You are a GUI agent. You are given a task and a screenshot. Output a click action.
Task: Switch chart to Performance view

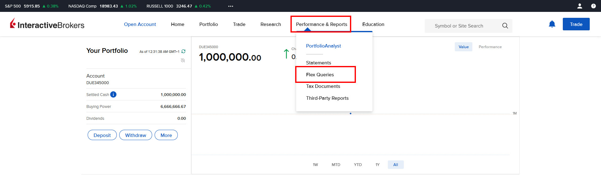pyautogui.click(x=490, y=47)
